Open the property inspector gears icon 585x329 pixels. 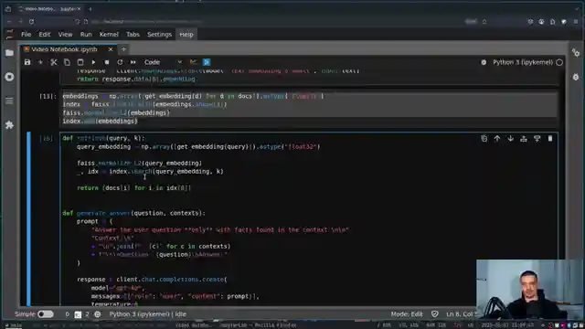(576, 53)
